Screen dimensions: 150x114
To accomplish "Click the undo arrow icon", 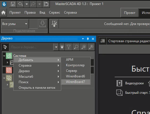I will coord(20,4).
